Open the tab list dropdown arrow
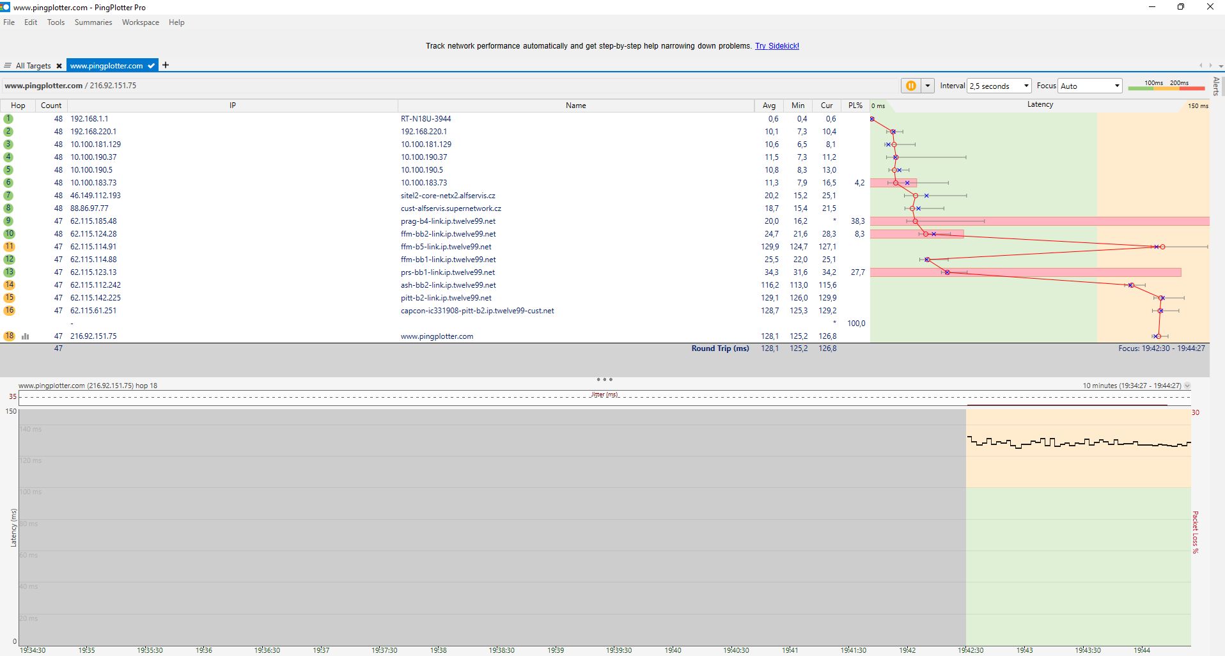Screen dimensions: 1225x656 [1221, 66]
